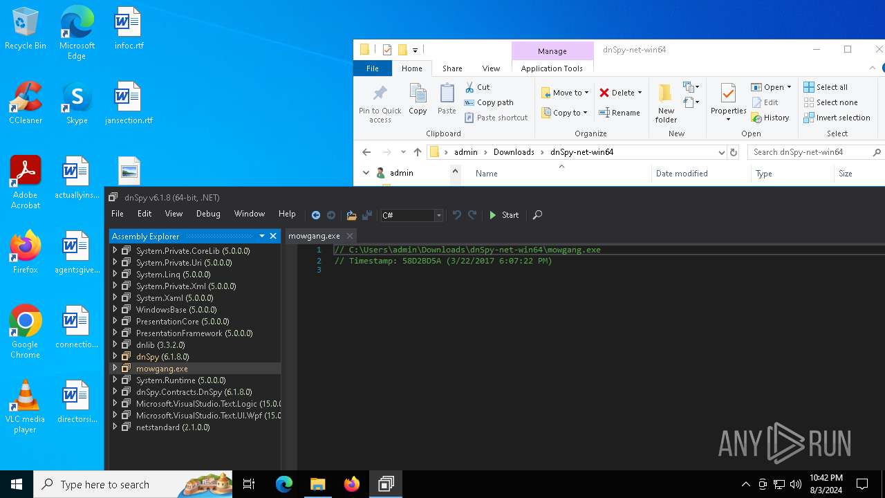
Task: Undo icon in dnSpy toolbar
Action: coord(456,215)
